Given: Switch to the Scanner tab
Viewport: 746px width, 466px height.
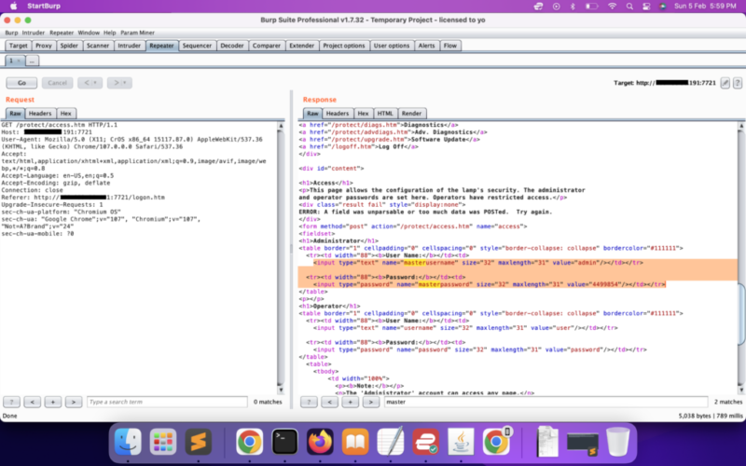Looking at the screenshot, I should (x=98, y=46).
